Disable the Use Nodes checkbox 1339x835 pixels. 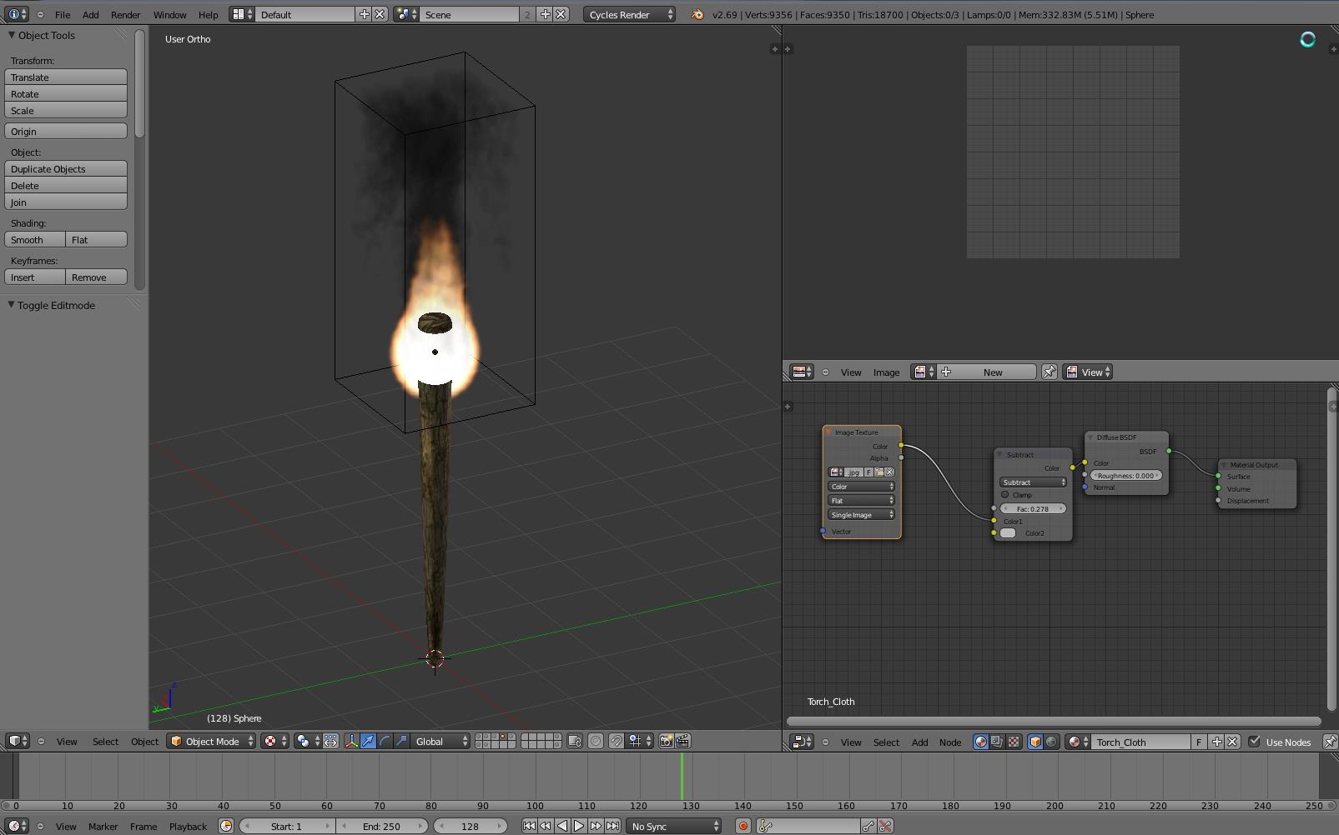pos(1254,742)
